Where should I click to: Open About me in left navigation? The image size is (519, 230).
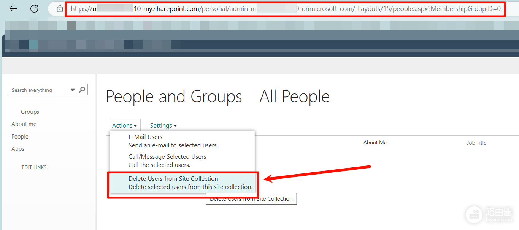pyautogui.click(x=24, y=124)
